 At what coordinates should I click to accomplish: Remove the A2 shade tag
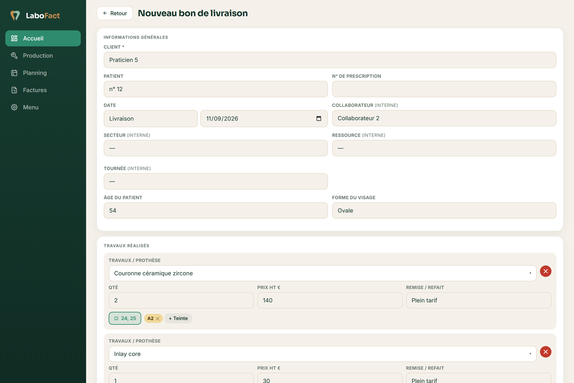pos(158,319)
